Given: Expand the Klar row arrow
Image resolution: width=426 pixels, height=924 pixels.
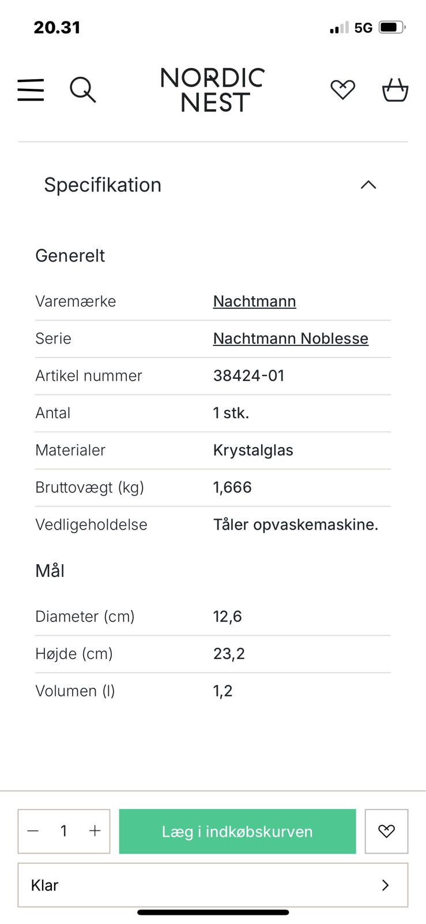Looking at the screenshot, I should (x=386, y=885).
